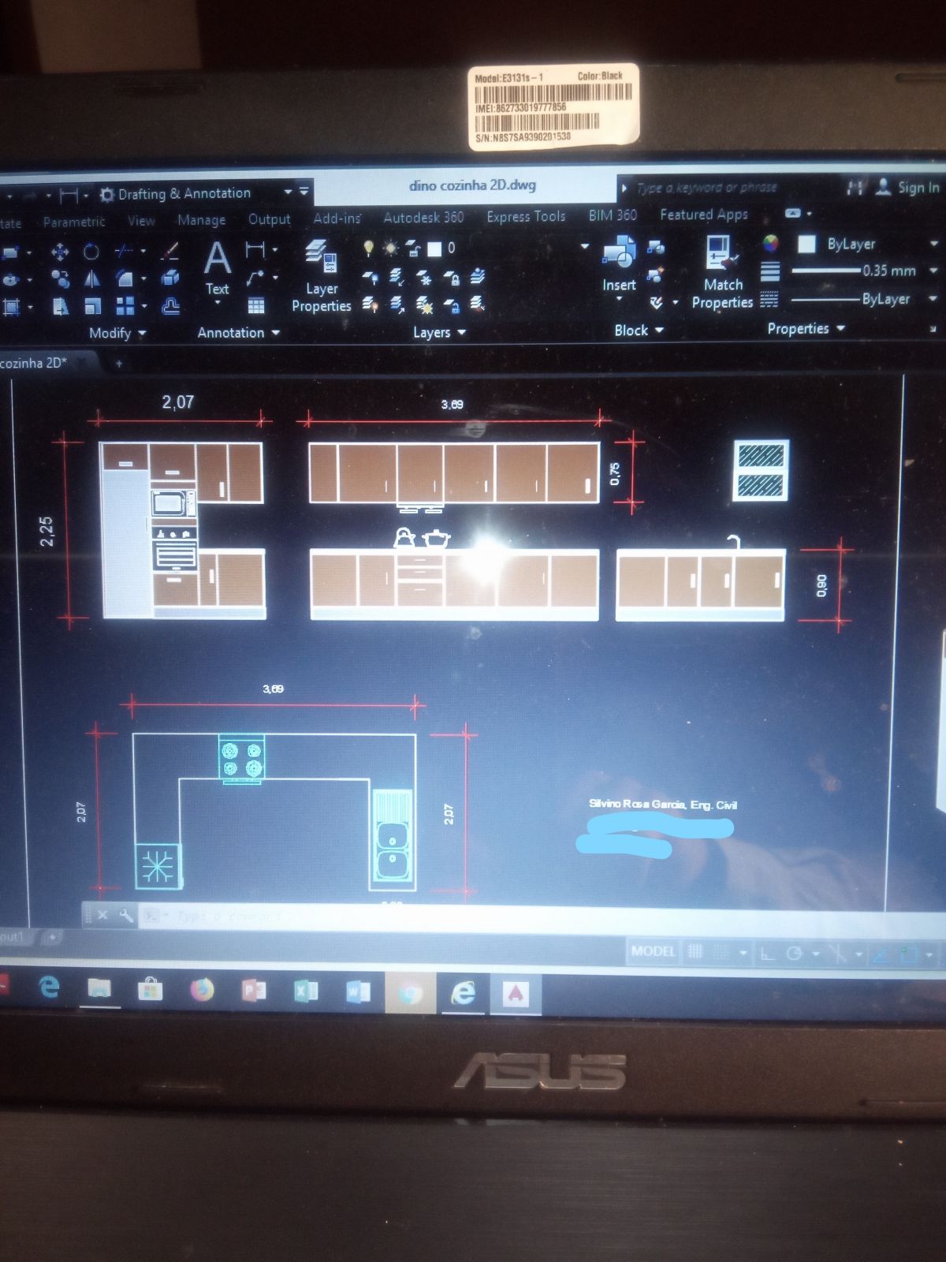Toggle layer on/off lightbulb icon
Image resolution: width=946 pixels, height=1262 pixels.
(x=367, y=248)
